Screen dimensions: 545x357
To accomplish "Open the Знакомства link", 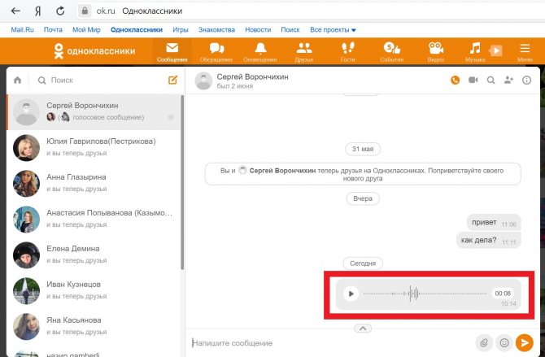I will [216, 30].
